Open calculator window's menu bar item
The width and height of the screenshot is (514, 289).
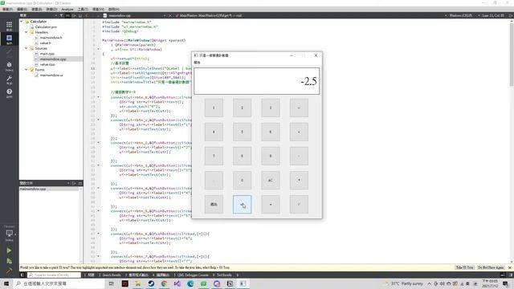pos(197,63)
